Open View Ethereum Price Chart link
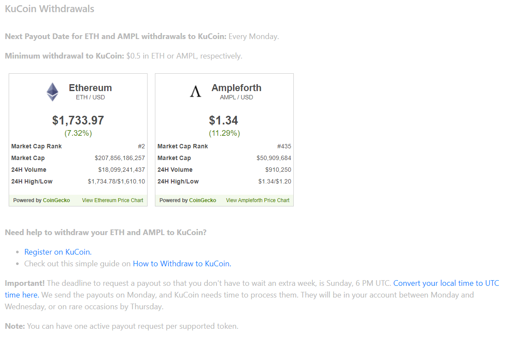509x337 pixels. (x=112, y=200)
